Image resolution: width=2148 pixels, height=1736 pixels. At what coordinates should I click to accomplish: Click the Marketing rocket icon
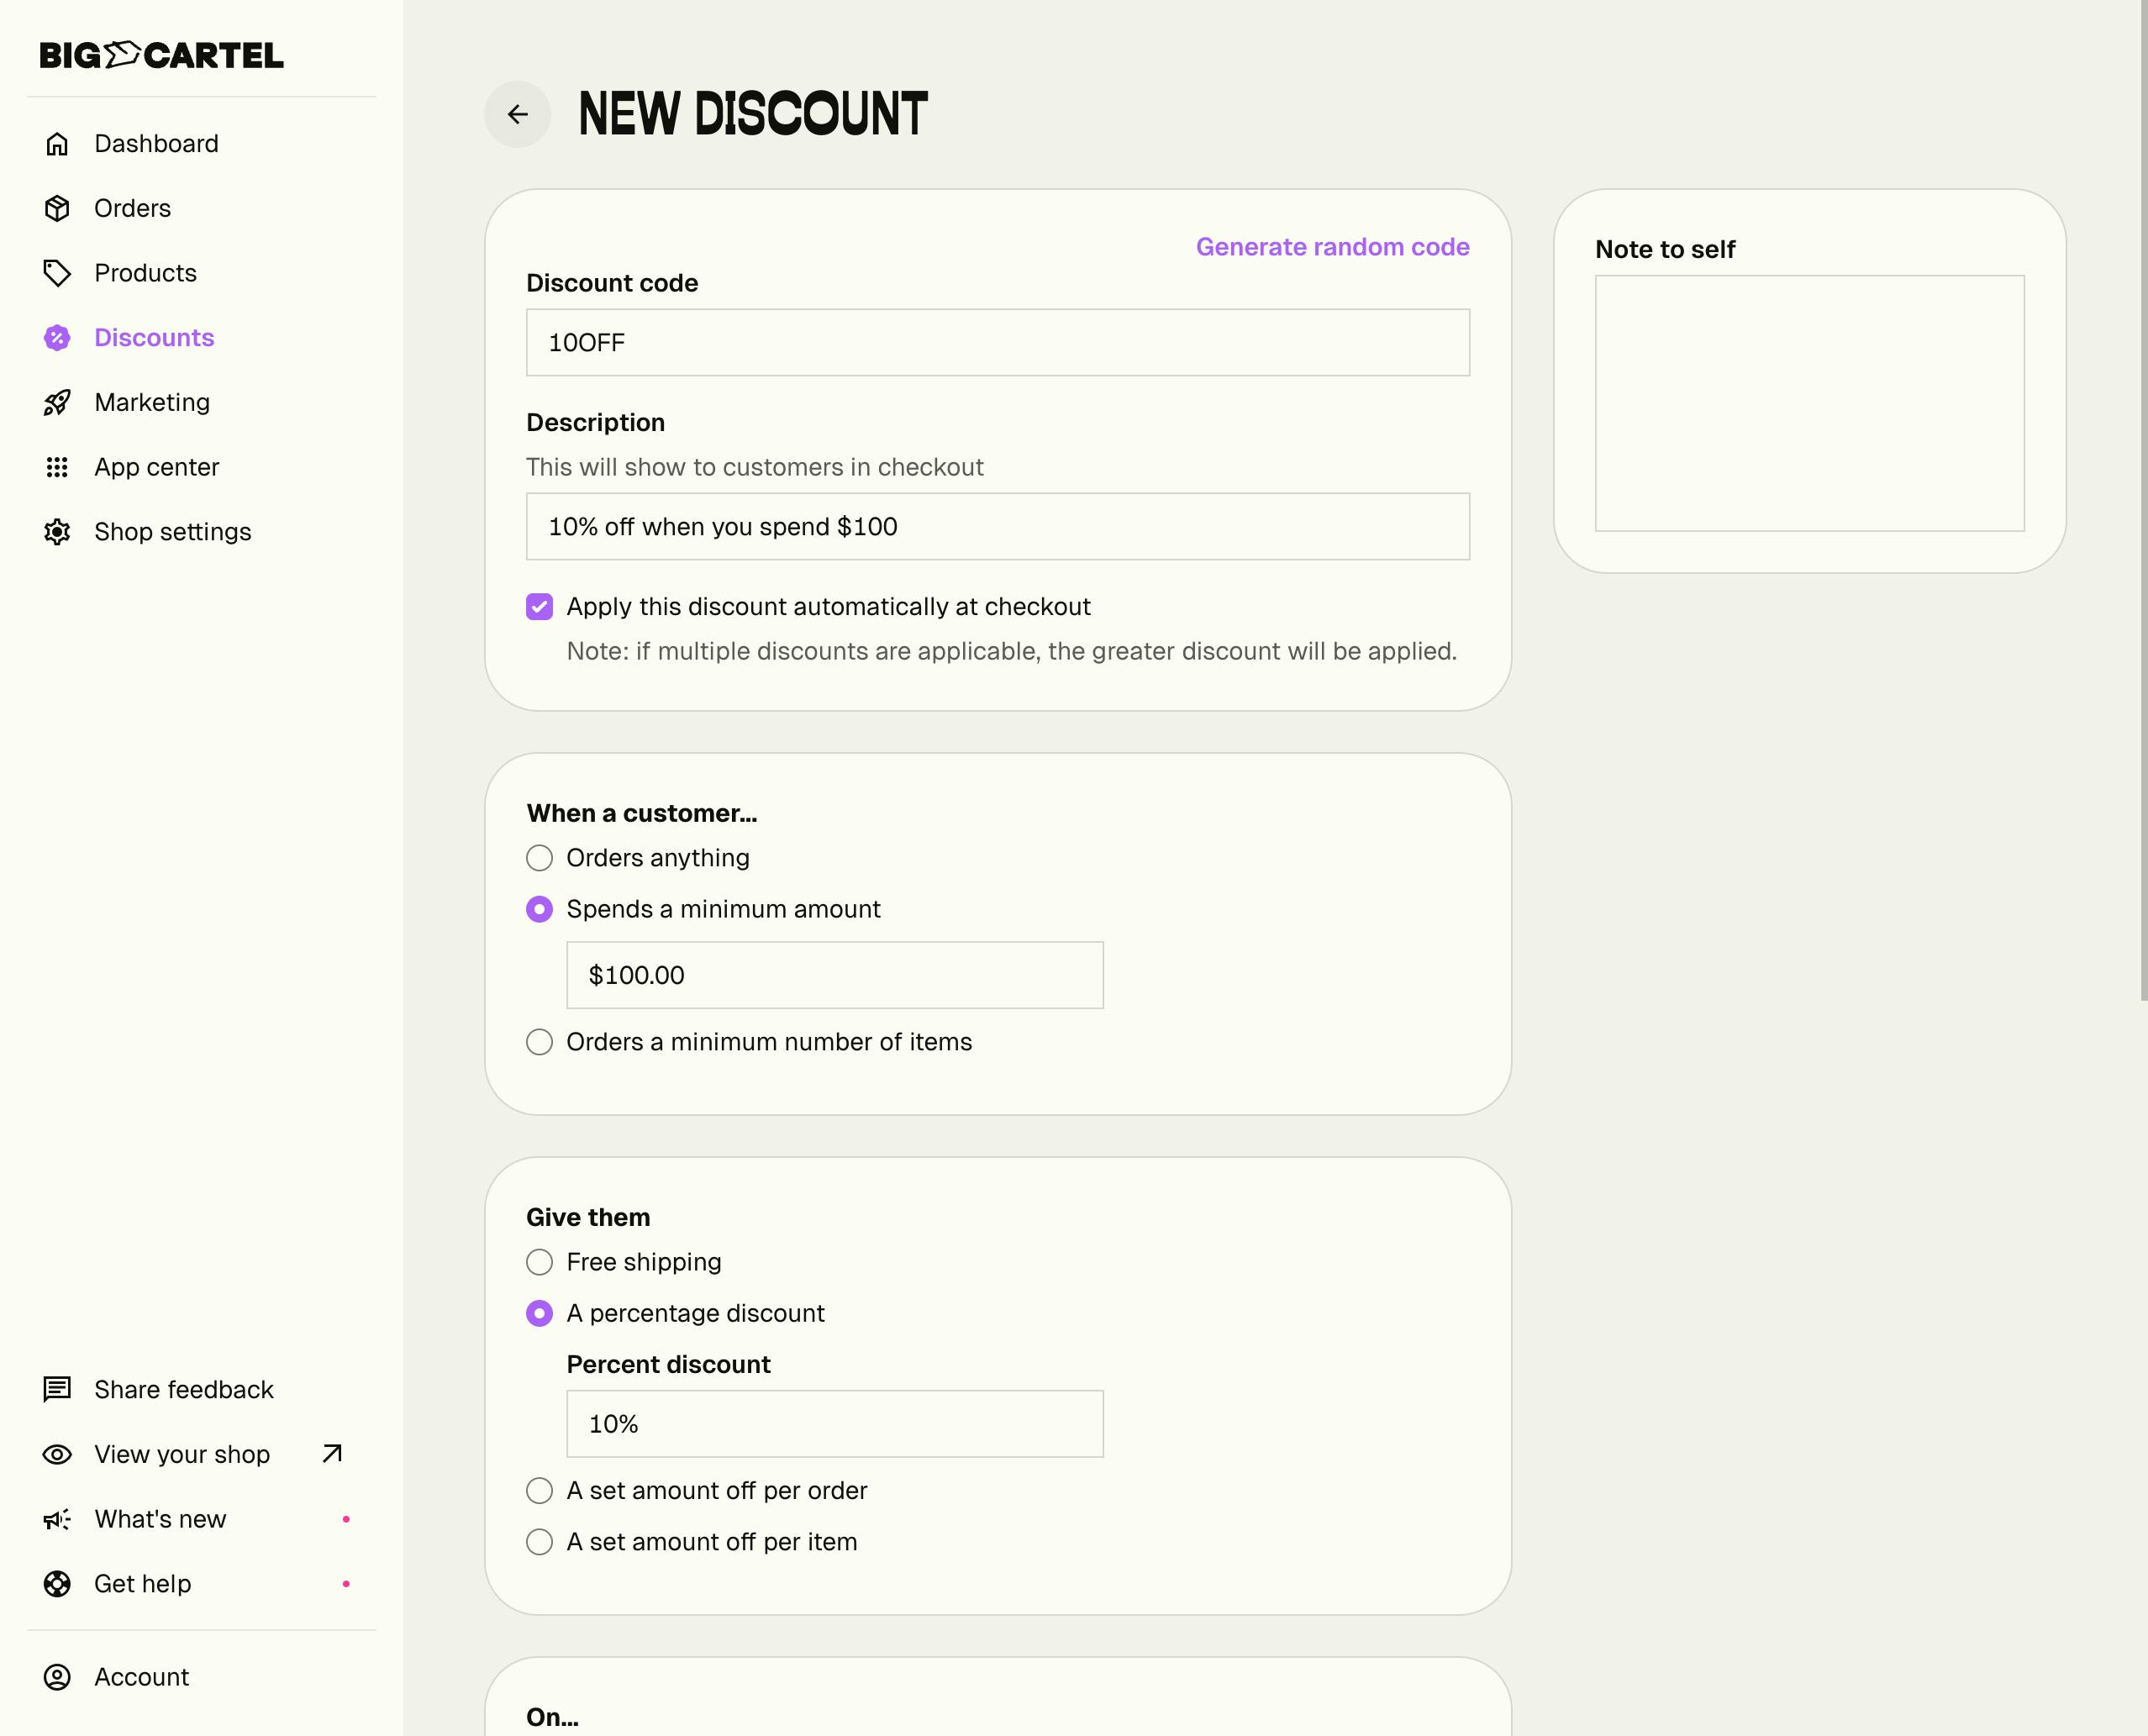57,402
